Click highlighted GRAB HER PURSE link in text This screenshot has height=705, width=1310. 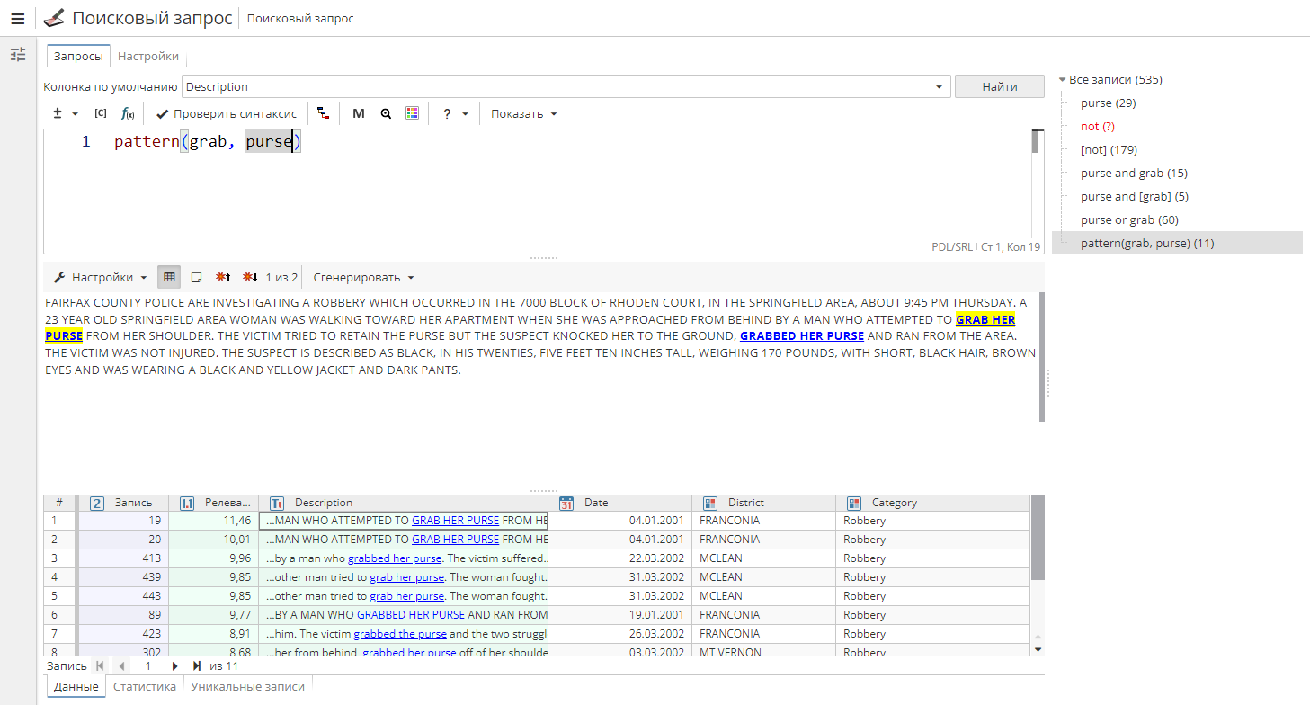click(985, 319)
